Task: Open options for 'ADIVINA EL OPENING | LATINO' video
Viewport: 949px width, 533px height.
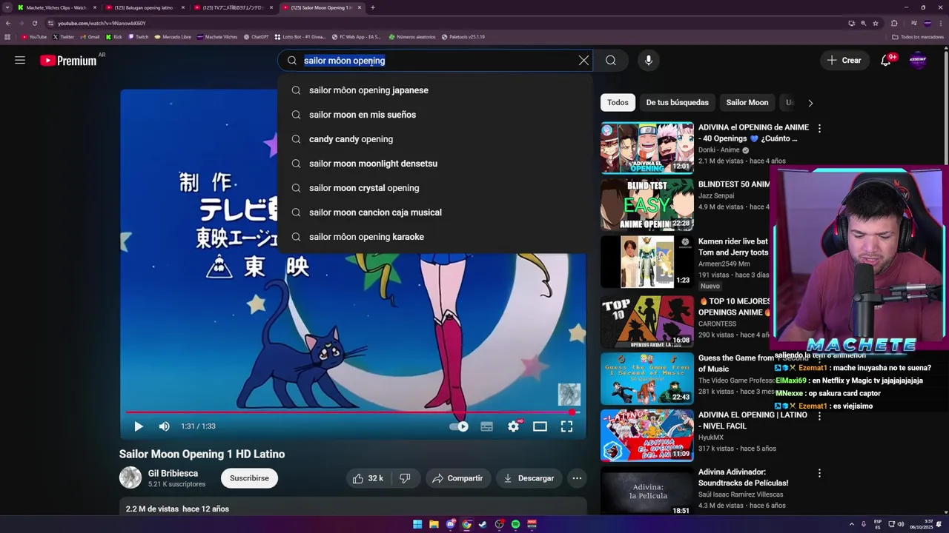Action: [x=819, y=417]
